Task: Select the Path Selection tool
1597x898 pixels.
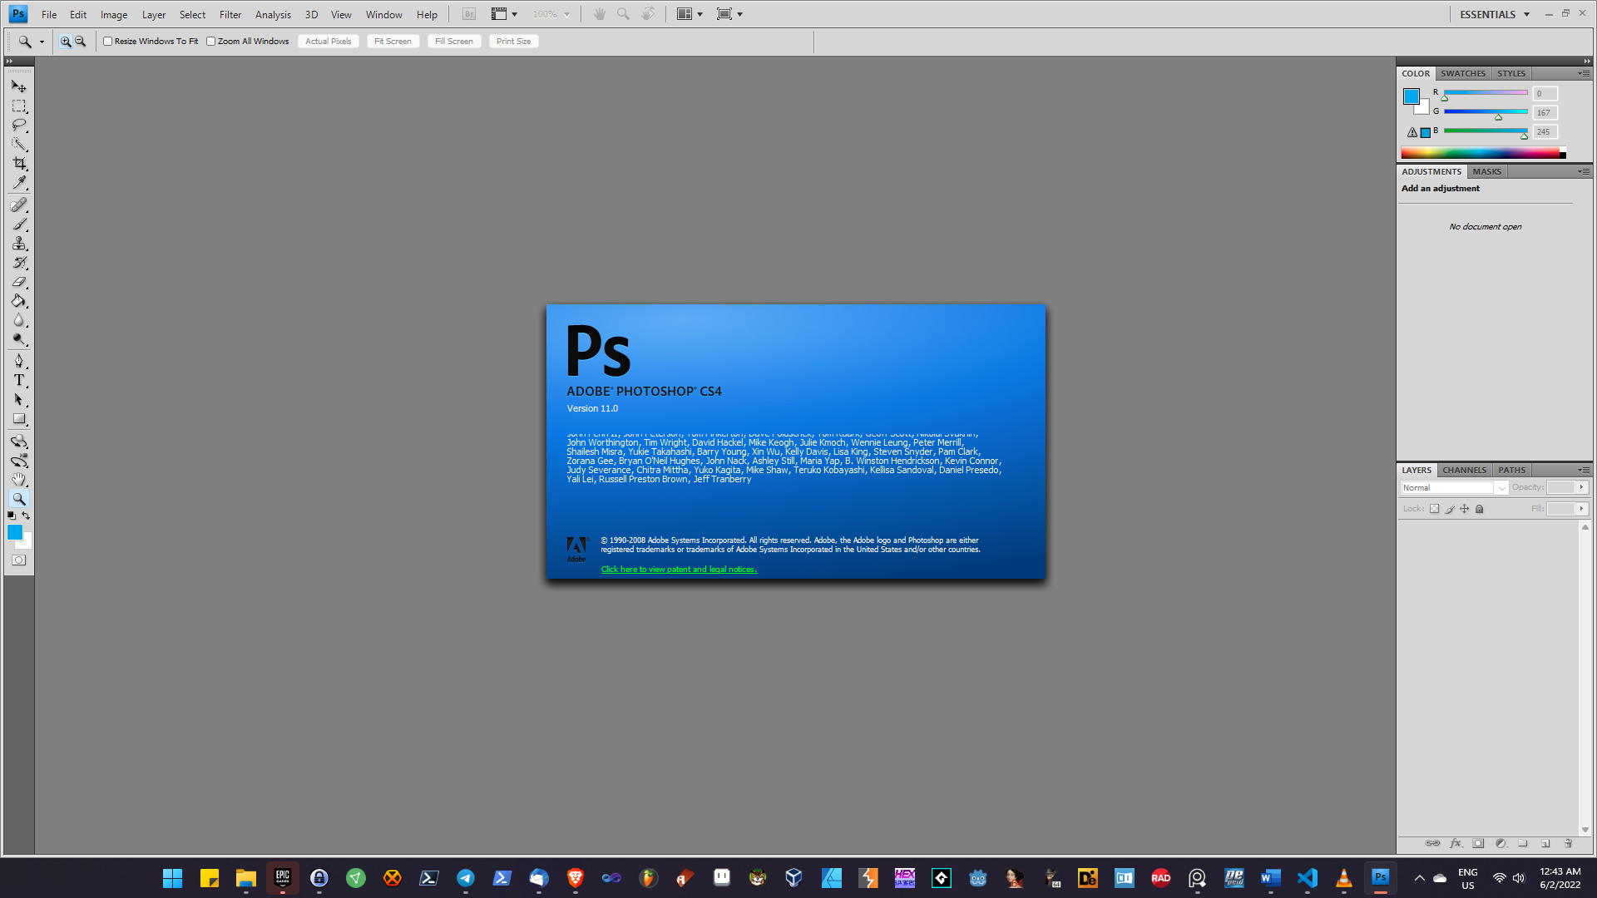Action: click(19, 400)
